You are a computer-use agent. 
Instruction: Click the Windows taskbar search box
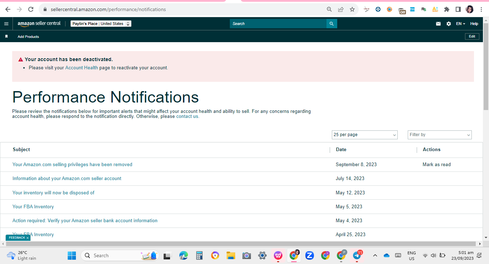[120, 255]
